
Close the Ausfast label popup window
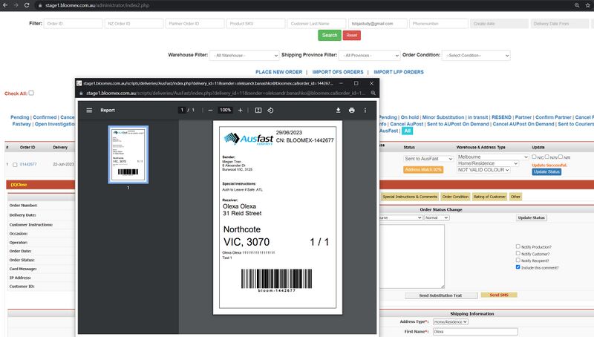[x=372, y=83]
